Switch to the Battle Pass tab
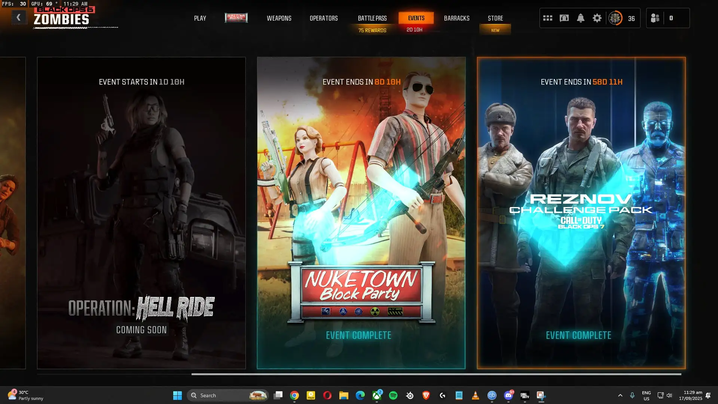The height and width of the screenshot is (404, 718). pyautogui.click(x=372, y=18)
